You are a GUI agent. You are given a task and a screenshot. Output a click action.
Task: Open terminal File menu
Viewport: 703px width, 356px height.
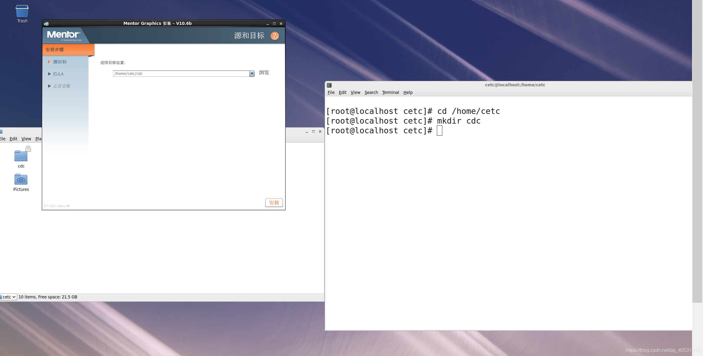[x=331, y=92]
